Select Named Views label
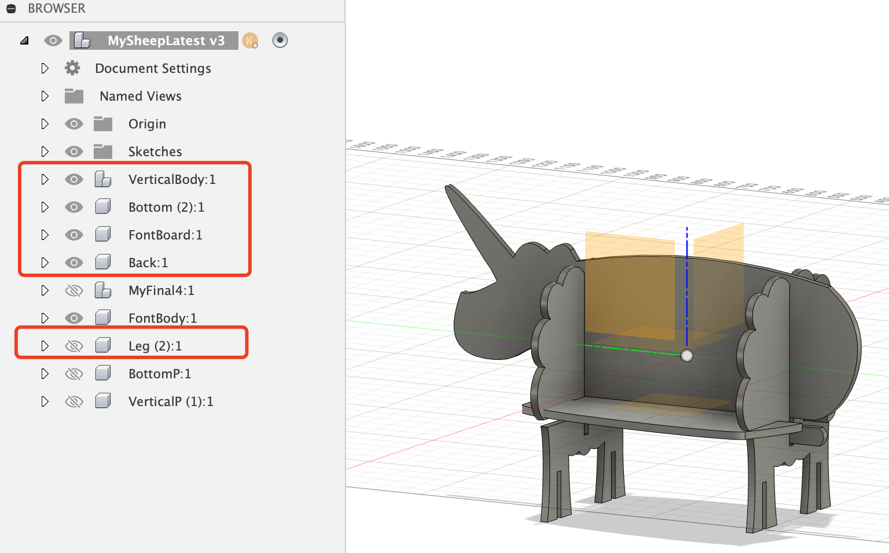Image resolution: width=889 pixels, height=553 pixels. tap(141, 96)
